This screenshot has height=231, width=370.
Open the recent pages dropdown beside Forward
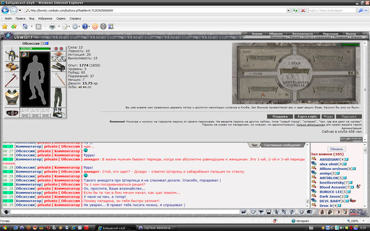tap(20, 10)
